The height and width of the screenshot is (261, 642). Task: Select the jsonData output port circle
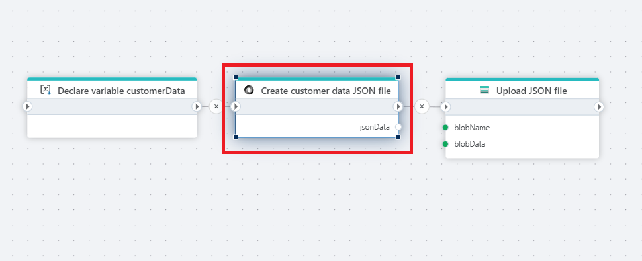pos(398,127)
